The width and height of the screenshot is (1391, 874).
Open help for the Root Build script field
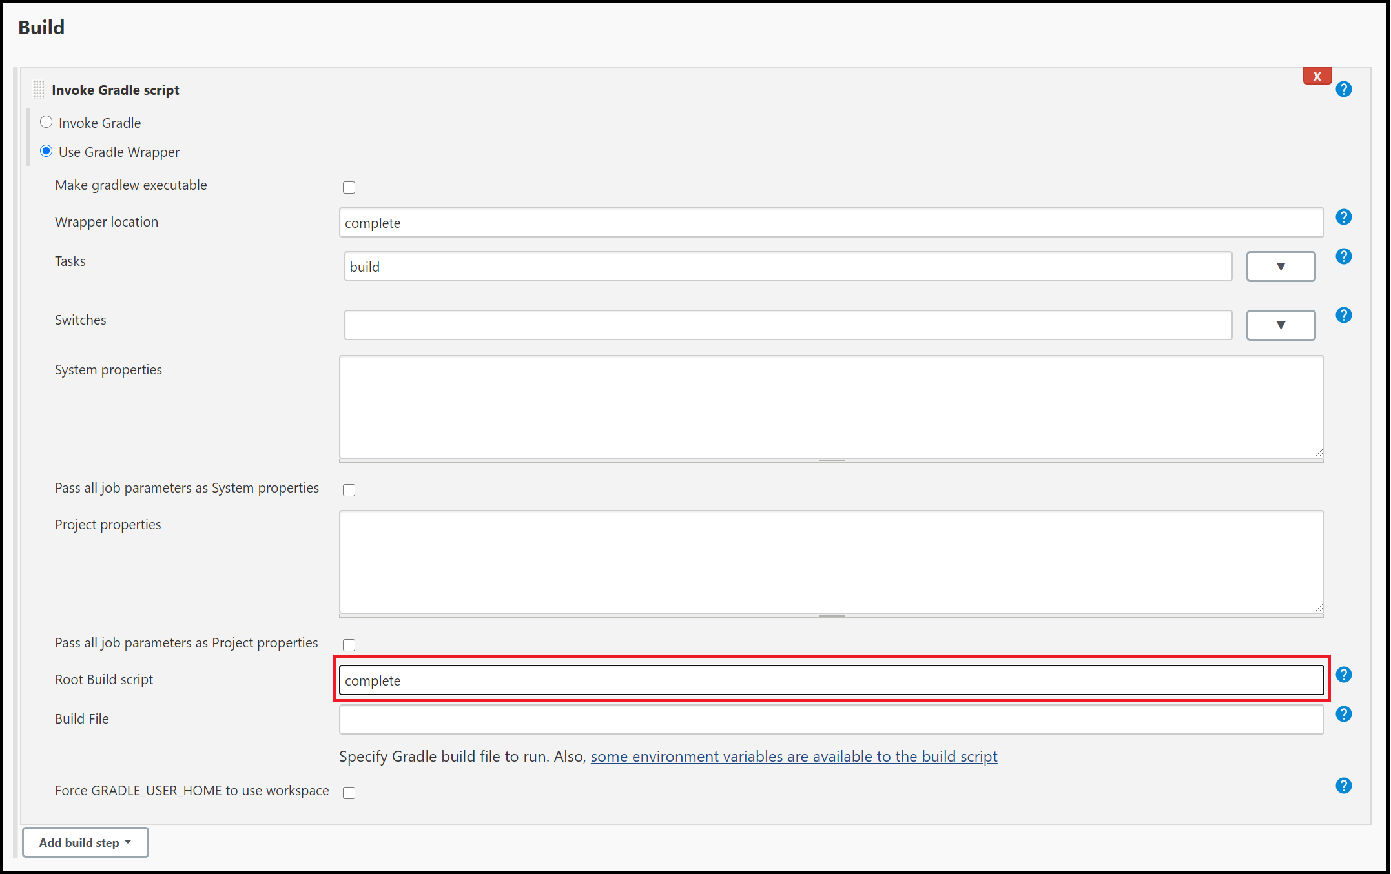[1344, 675]
